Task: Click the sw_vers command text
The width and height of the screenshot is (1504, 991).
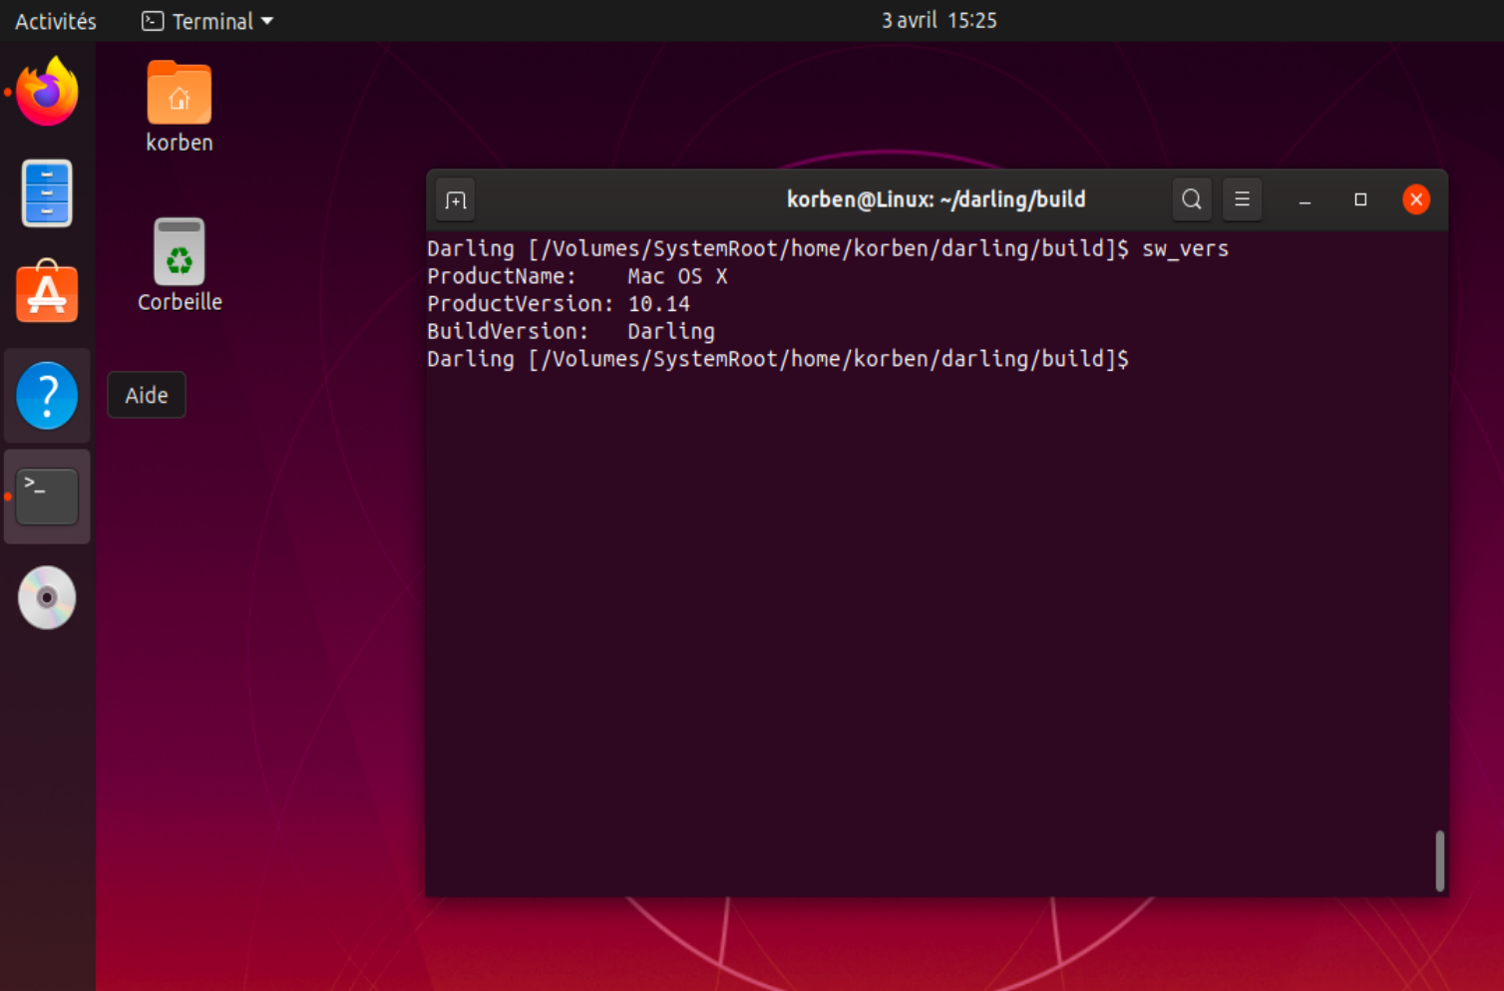Action: click(1185, 249)
